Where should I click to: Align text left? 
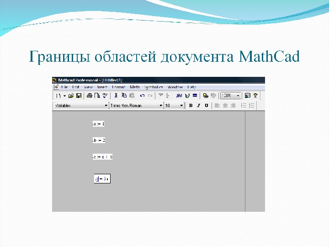217,106
